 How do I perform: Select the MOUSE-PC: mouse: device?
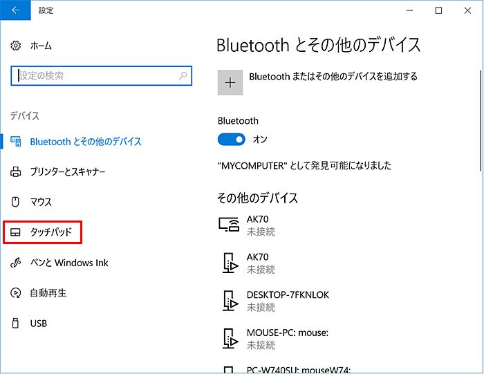(287, 338)
